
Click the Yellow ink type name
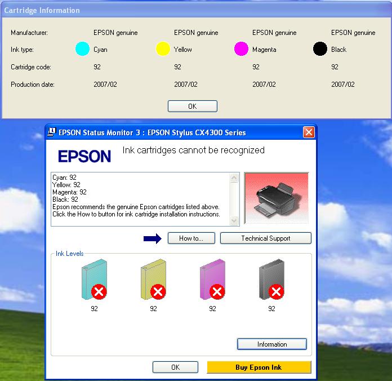[183, 50]
